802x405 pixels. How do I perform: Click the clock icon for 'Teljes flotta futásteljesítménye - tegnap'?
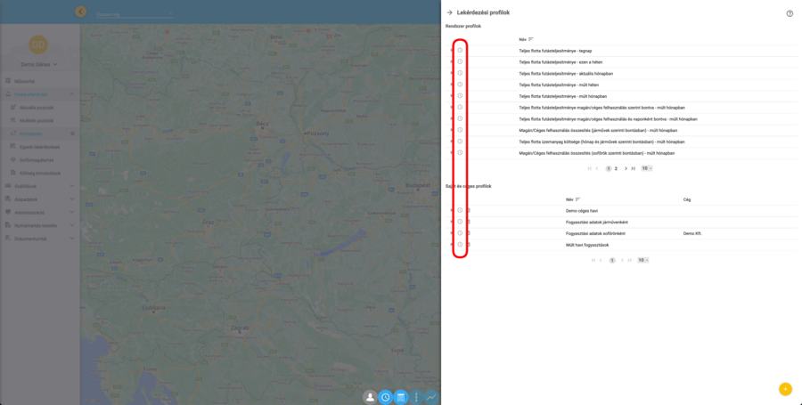click(x=460, y=51)
